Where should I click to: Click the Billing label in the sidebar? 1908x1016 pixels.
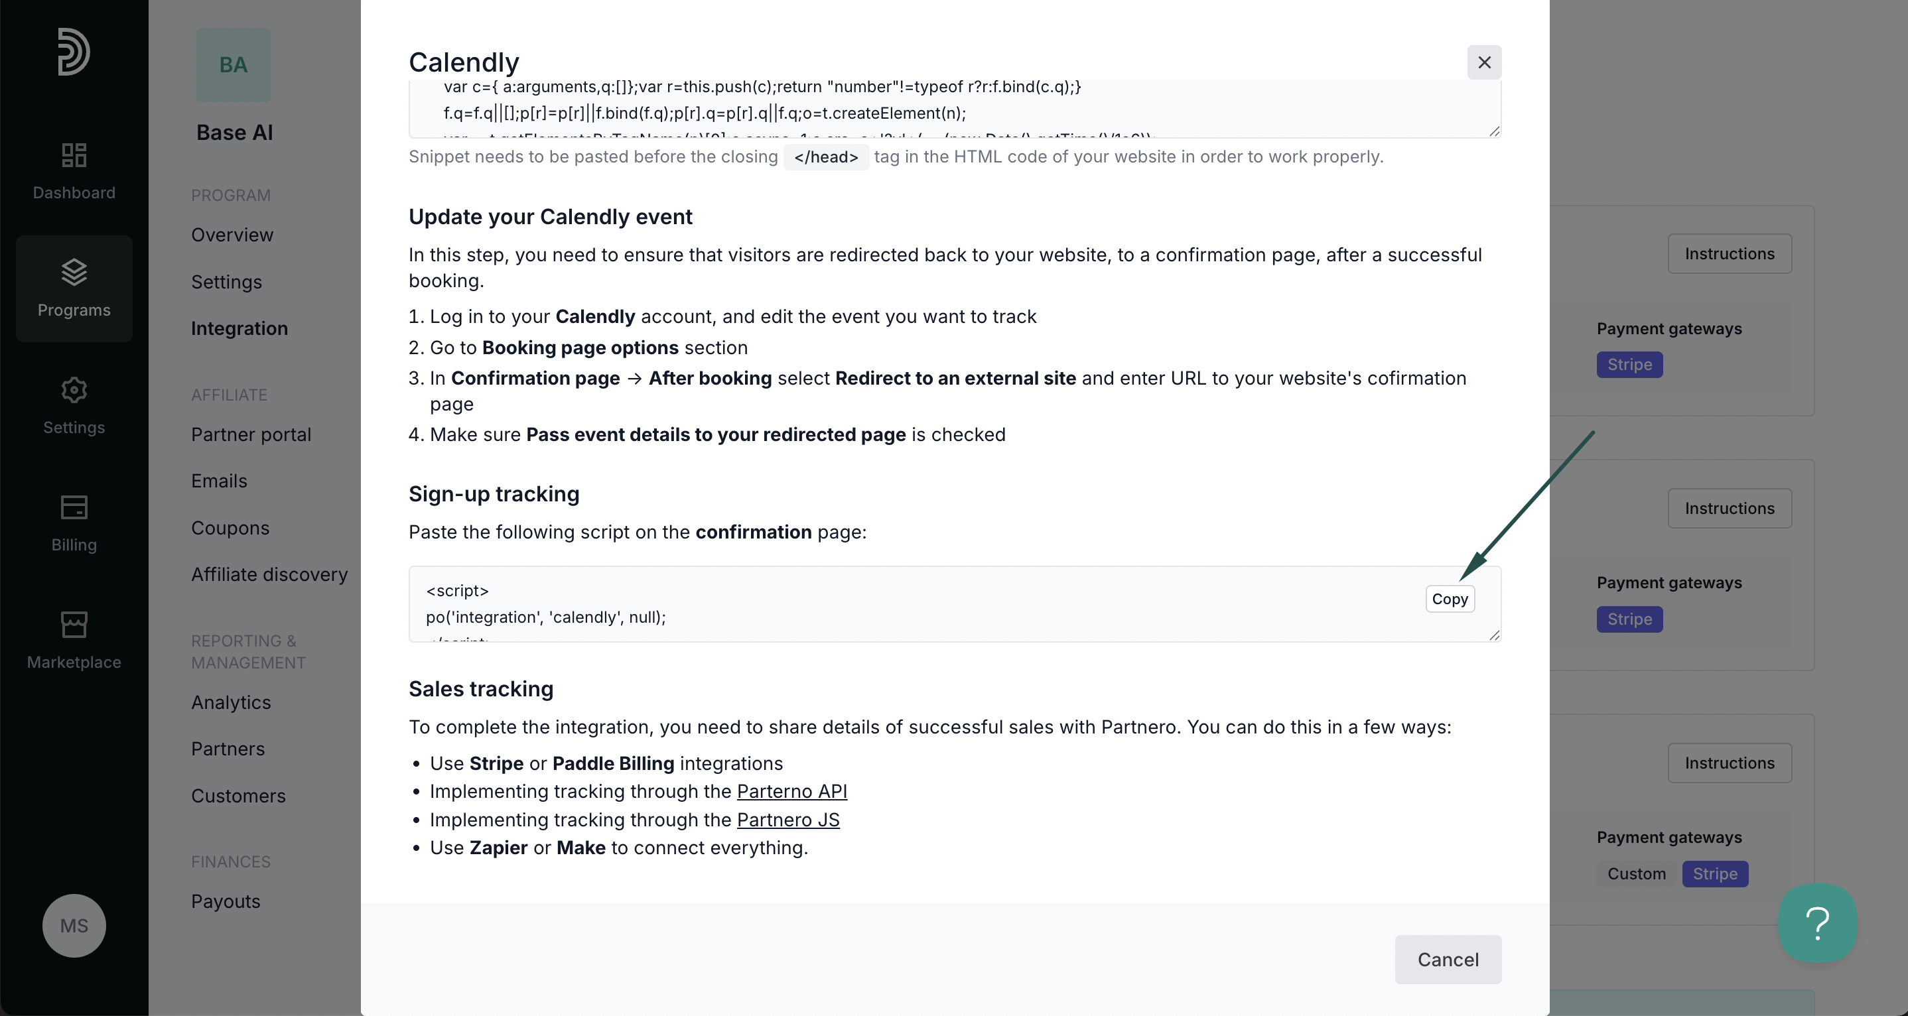[x=74, y=545]
